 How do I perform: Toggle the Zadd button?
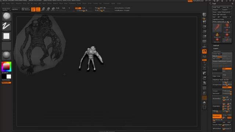[78, 8]
